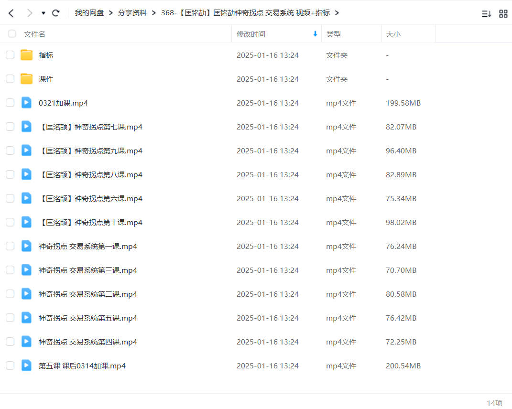The height and width of the screenshot is (409, 512).
Task: Click the 指标 folder icon
Action: [x=26, y=55]
